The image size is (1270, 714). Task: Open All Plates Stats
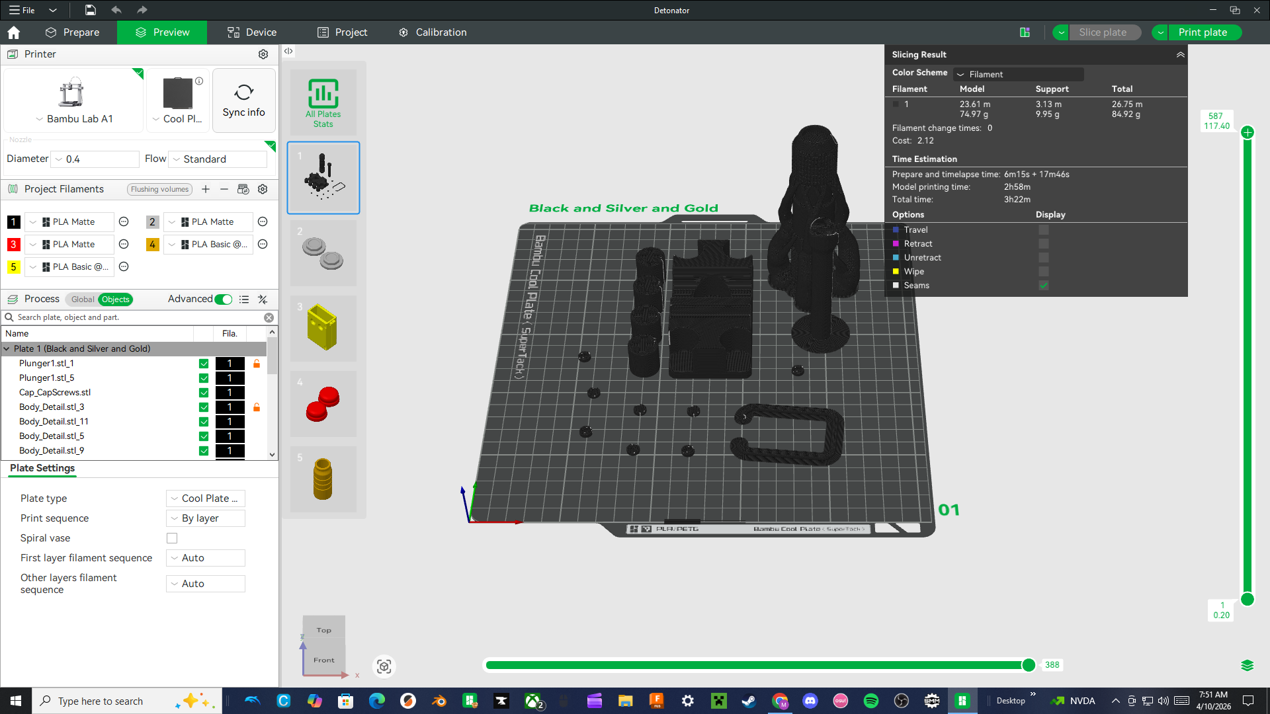point(323,103)
